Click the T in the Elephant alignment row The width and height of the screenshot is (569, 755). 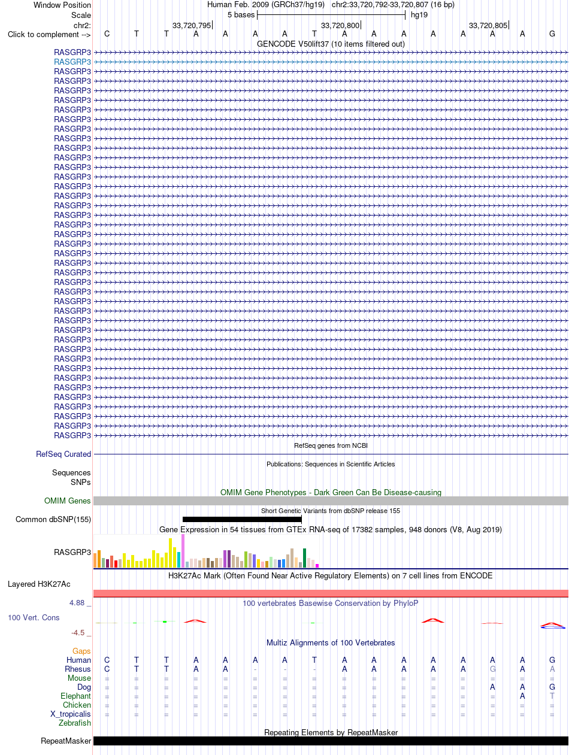click(552, 696)
